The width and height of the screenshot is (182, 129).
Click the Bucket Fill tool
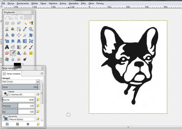(13, 47)
